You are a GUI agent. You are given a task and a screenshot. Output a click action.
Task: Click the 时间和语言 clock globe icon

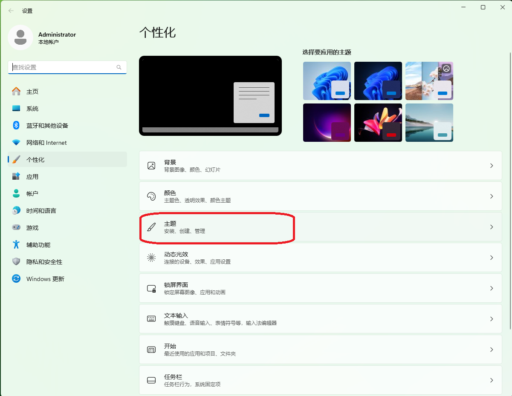16,211
